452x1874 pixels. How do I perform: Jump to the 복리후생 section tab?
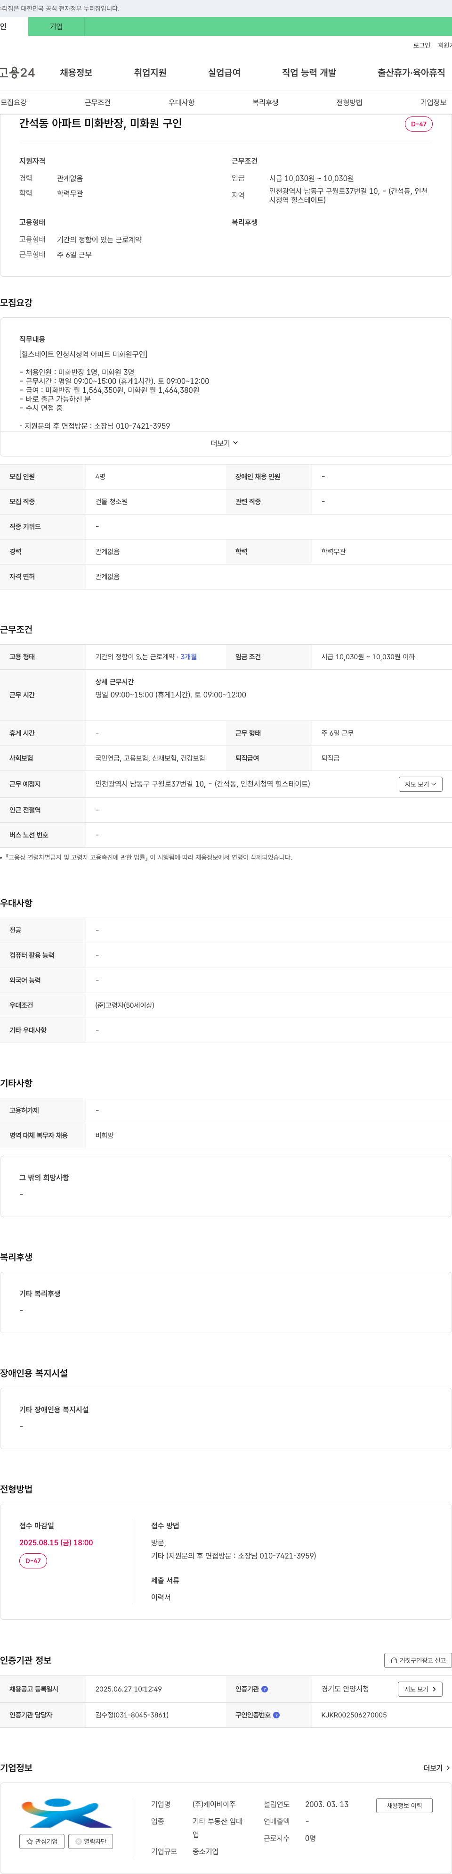[x=265, y=103]
